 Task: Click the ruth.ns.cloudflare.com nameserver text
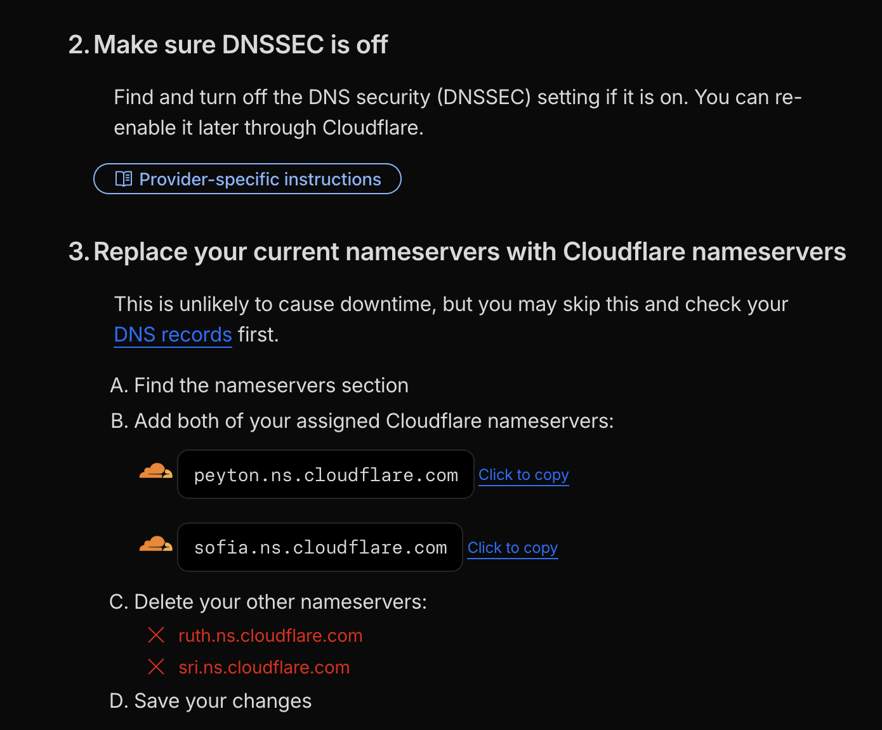pos(270,635)
